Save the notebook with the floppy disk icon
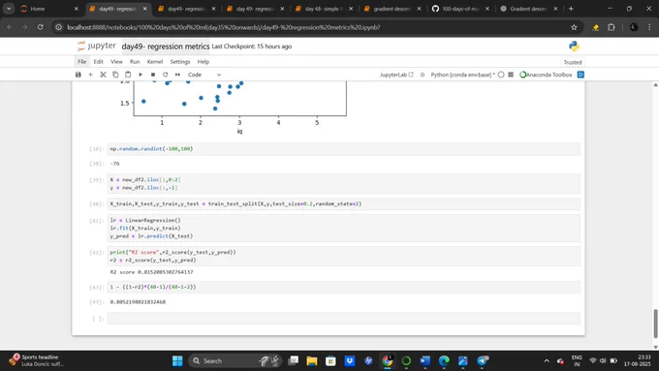The height and width of the screenshot is (371, 659). [x=78, y=75]
